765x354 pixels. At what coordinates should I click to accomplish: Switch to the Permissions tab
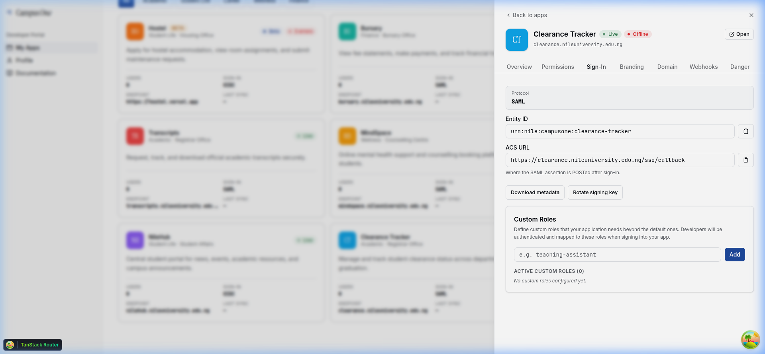pos(558,67)
